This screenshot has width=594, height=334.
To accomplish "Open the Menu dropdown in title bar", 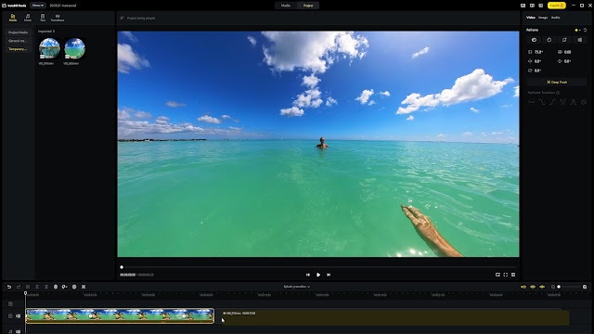I will (37, 6).
